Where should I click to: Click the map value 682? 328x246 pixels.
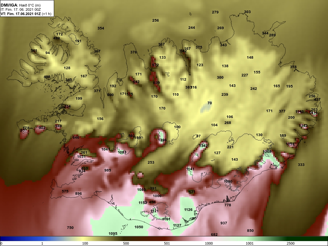(x=214, y=235)
